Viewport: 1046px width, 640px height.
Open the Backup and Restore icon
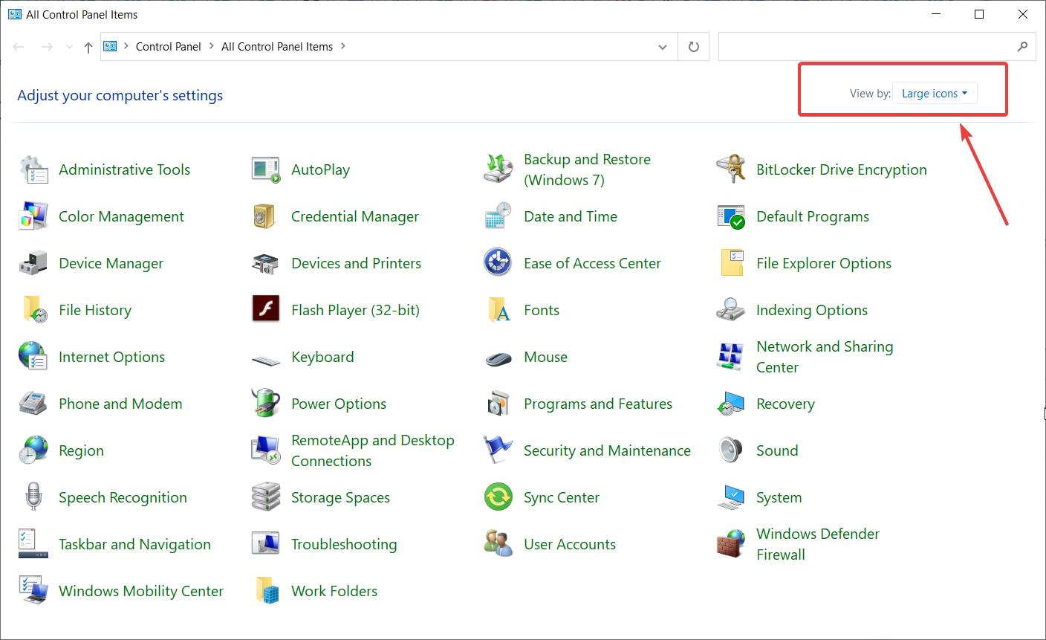click(498, 169)
